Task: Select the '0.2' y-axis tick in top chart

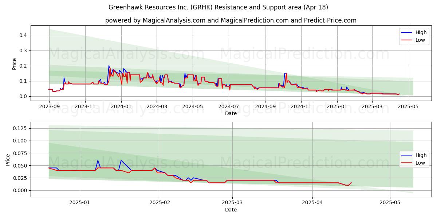Action: point(24,66)
